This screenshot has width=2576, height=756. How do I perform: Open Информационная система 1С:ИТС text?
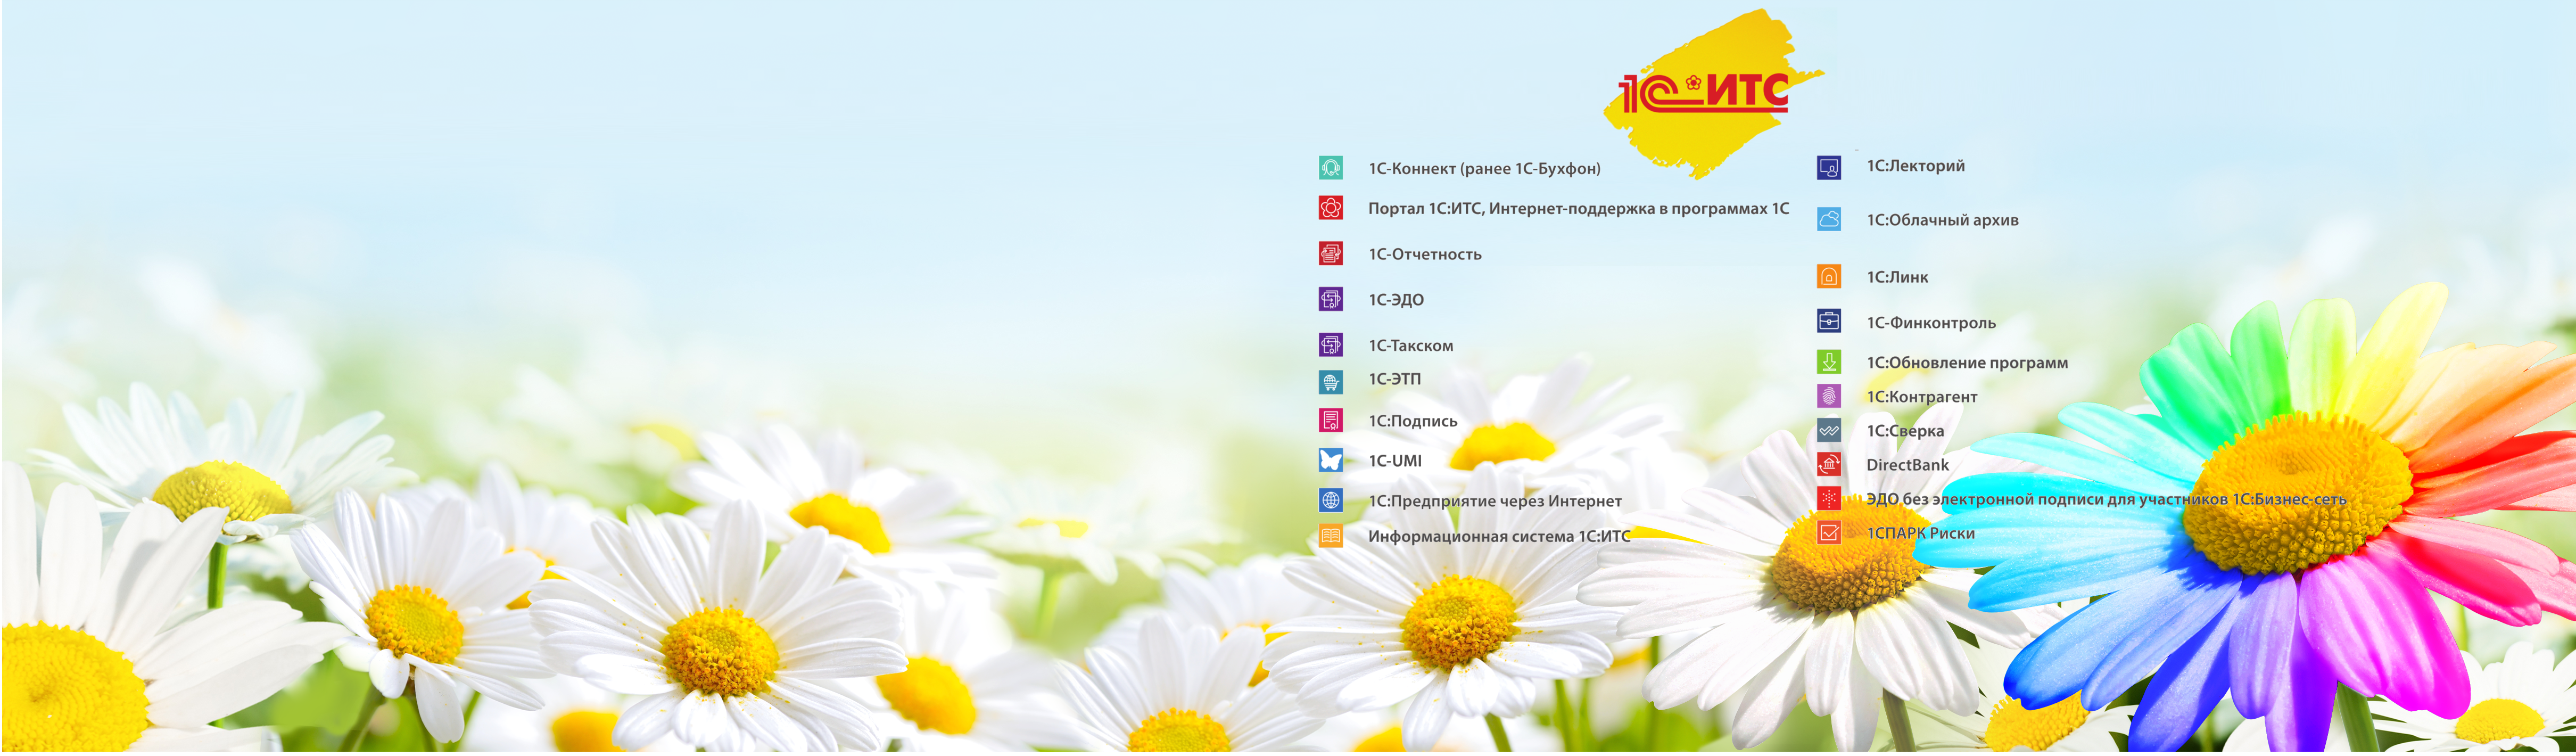click(1499, 537)
